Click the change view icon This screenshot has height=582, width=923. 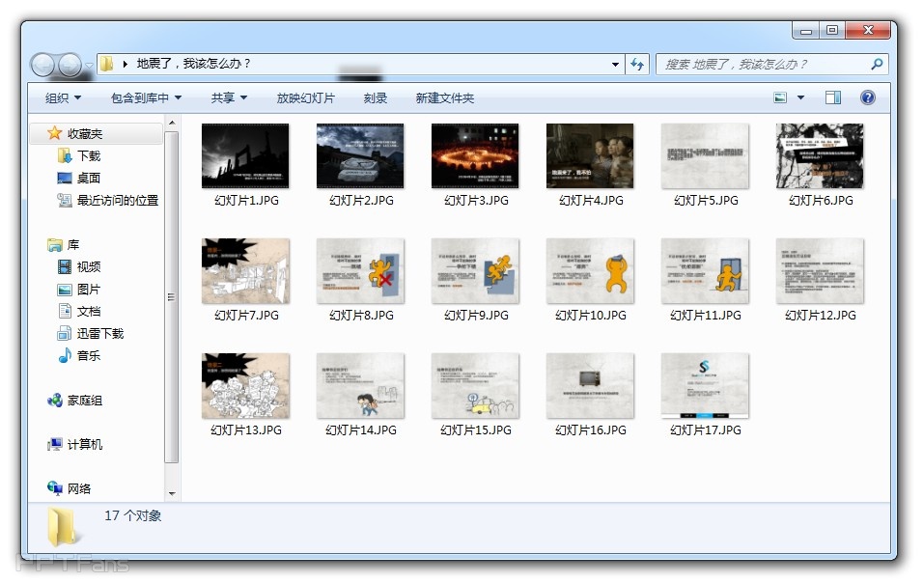[x=781, y=97]
